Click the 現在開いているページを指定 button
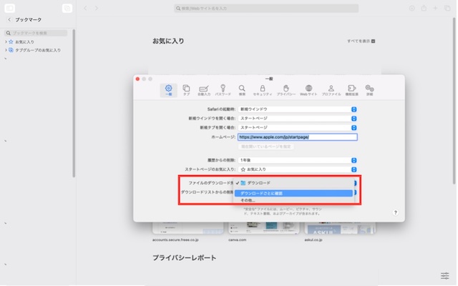Viewport: 458px width, 286px height. coord(265,147)
